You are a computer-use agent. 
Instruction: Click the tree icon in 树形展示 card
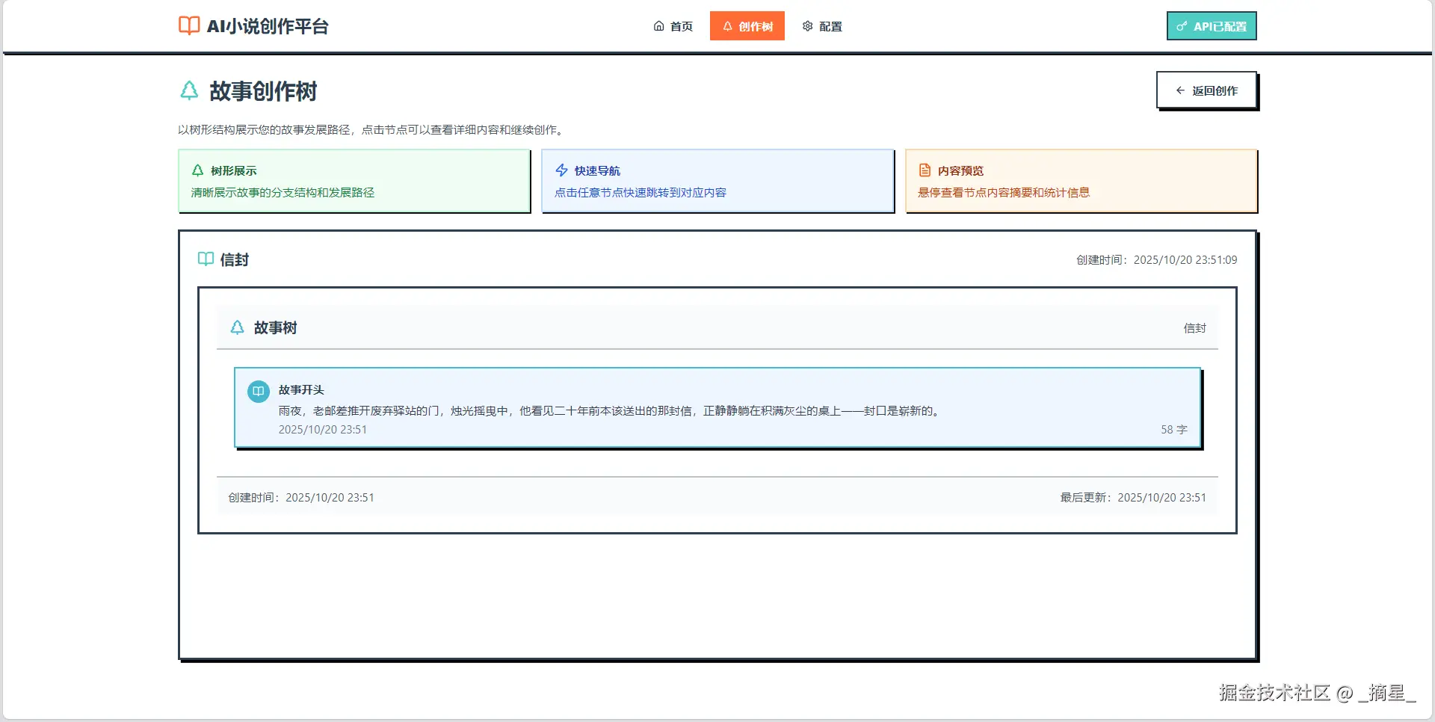click(197, 170)
